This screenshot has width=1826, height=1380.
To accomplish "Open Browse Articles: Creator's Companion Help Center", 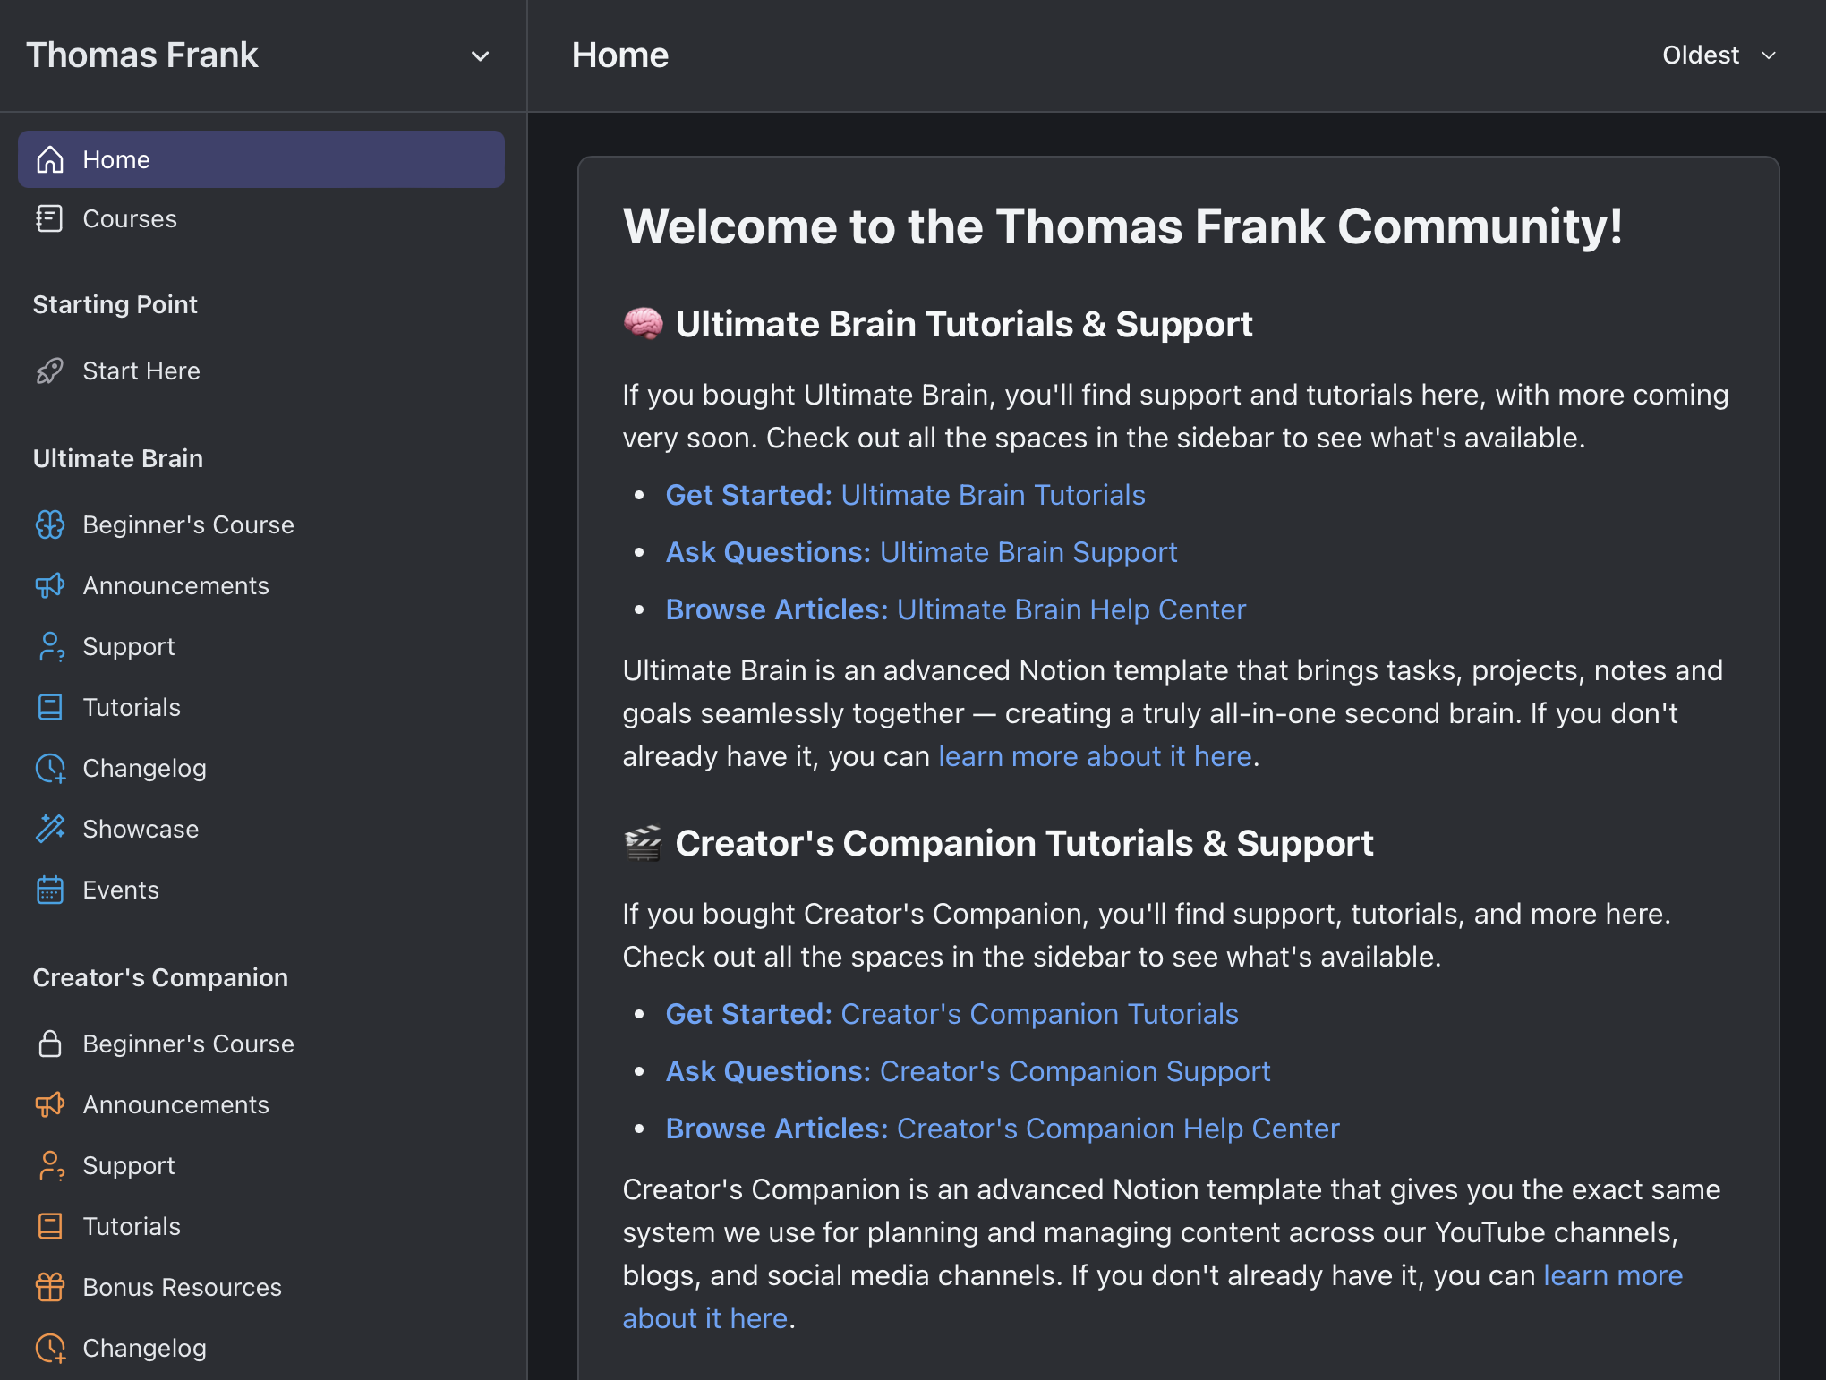I will click(x=1003, y=1129).
